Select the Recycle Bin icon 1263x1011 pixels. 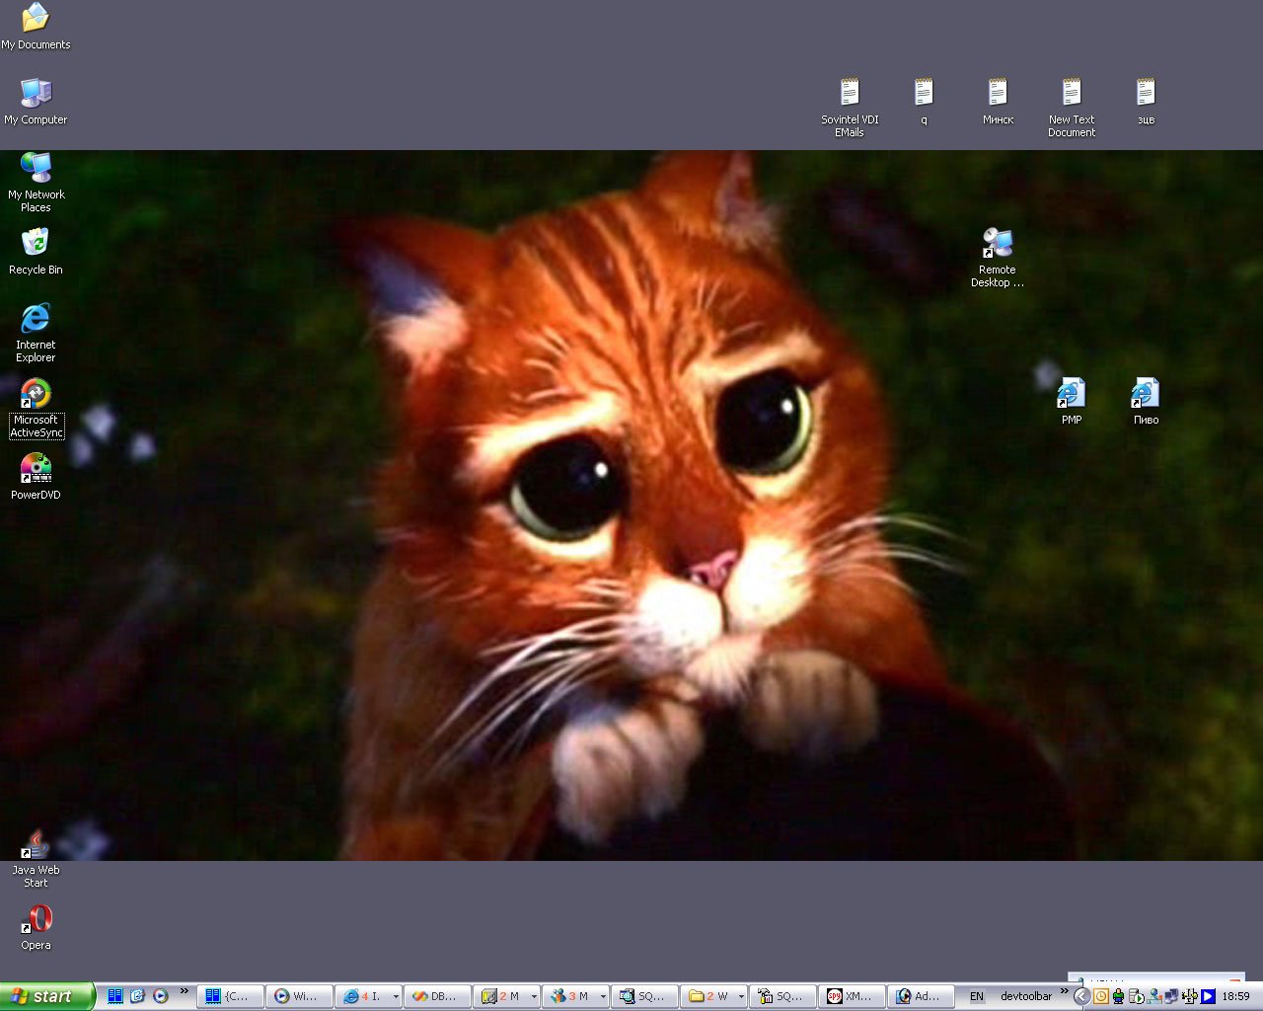tap(36, 252)
